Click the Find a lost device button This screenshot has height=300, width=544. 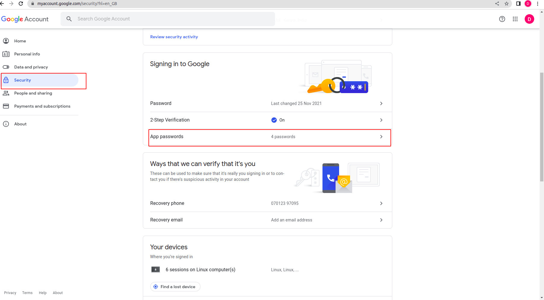[175, 287]
